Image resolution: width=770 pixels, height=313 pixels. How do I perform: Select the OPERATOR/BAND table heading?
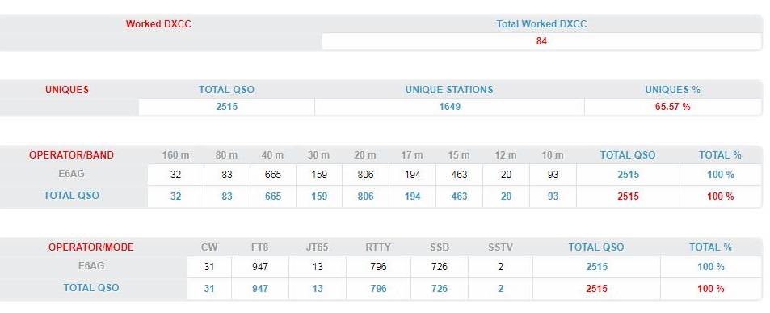pyautogui.click(x=71, y=155)
